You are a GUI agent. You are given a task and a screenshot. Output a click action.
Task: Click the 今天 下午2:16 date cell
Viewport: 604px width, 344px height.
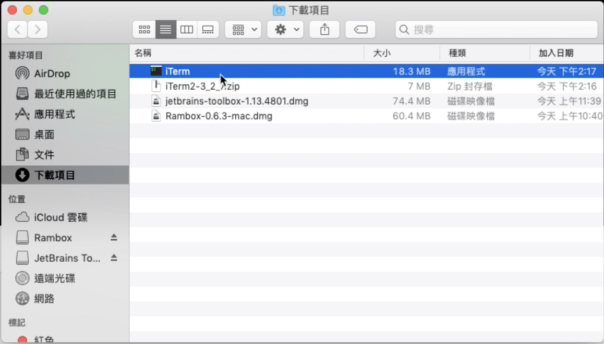point(566,86)
